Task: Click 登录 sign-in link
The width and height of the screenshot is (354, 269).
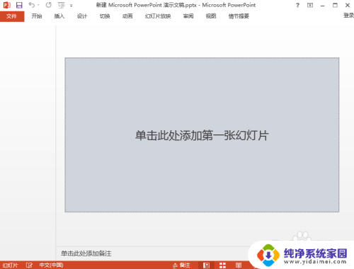Action: coord(348,16)
